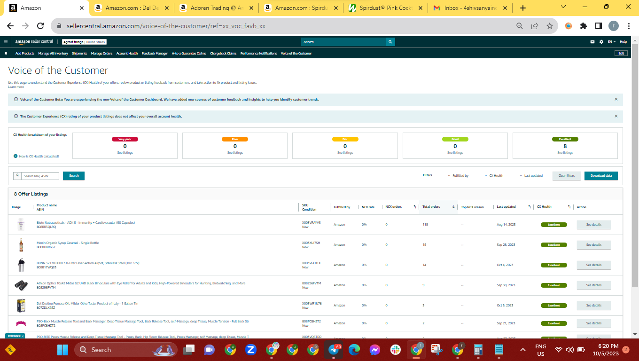
Task: Open the Chrome three-dot menu
Action: (629, 26)
